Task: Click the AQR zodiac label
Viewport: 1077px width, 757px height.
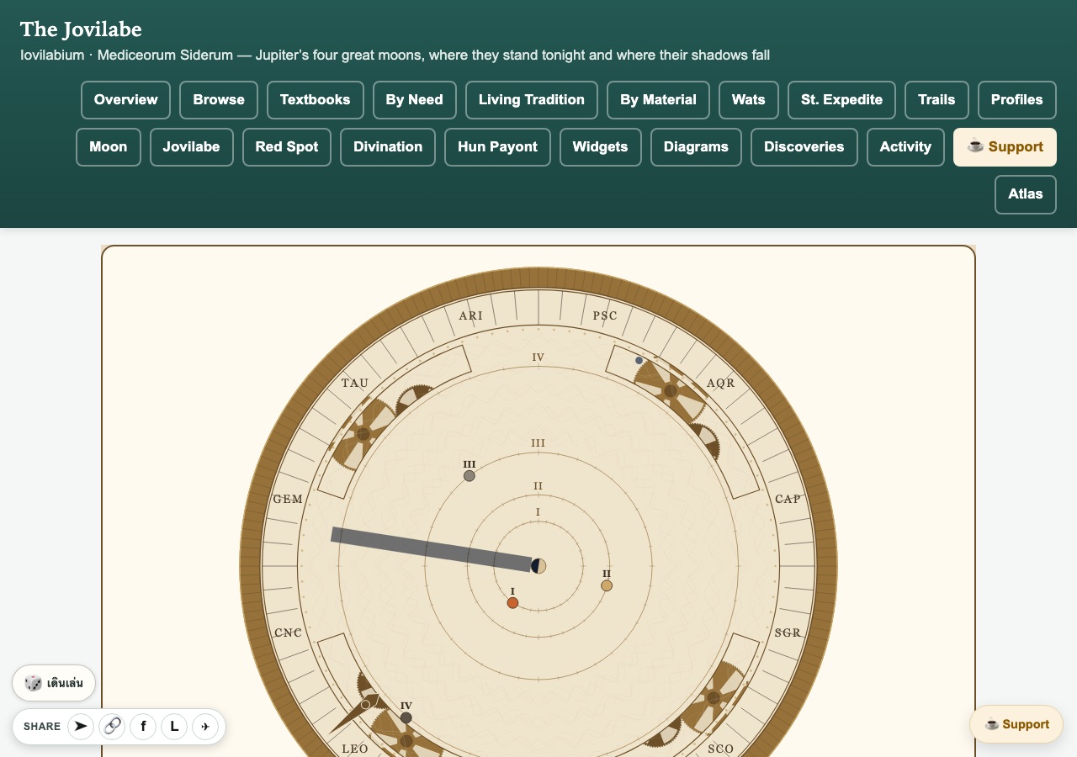Action: tap(721, 384)
